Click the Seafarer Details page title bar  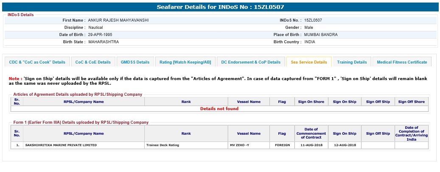[220, 7]
